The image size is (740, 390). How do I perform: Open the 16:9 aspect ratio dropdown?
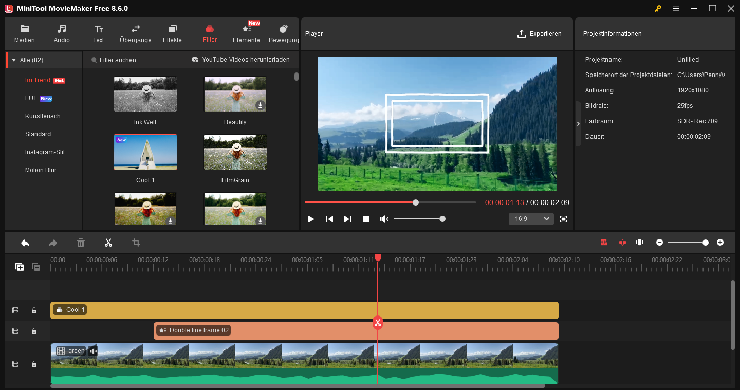pos(531,218)
